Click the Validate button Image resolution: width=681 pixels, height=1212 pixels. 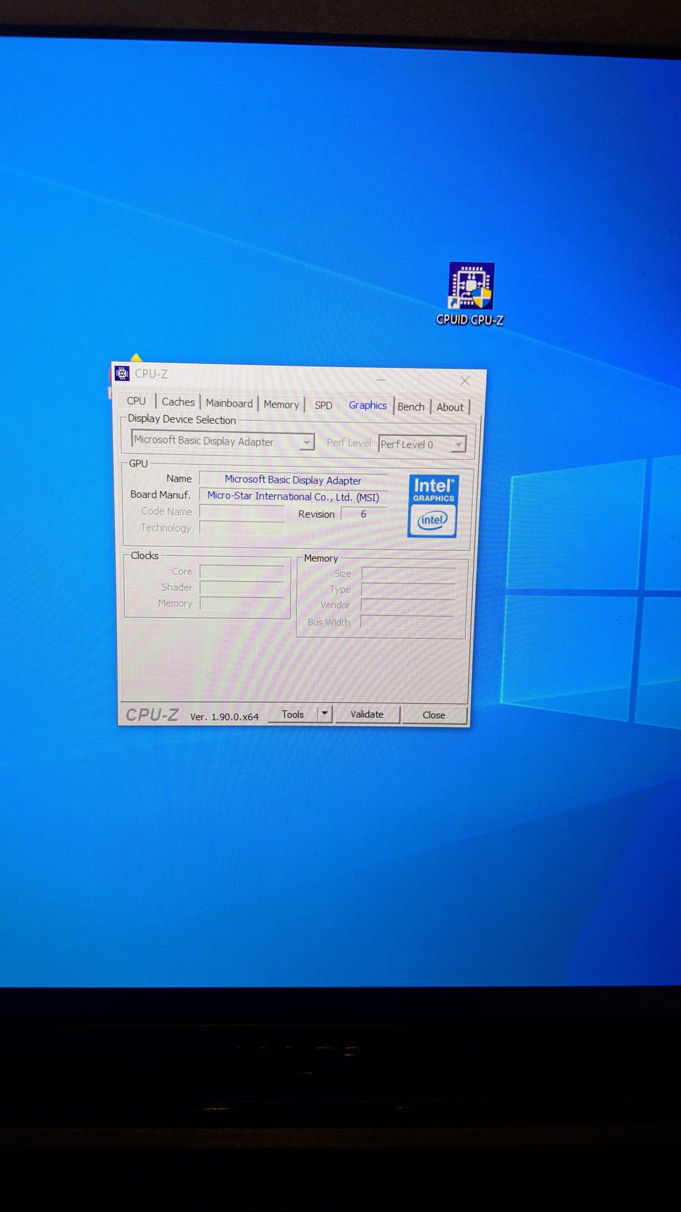tap(367, 714)
